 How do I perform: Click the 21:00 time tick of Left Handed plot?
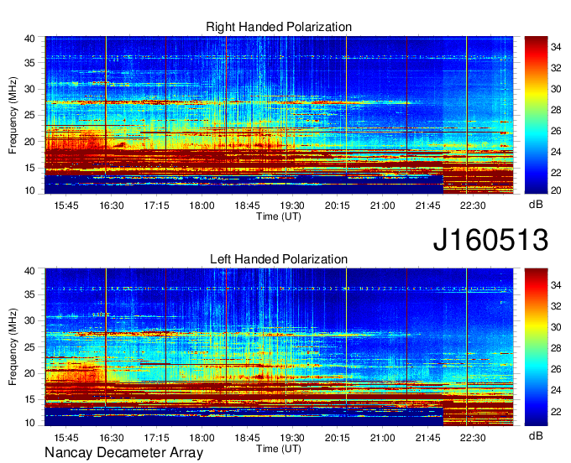pyautogui.click(x=382, y=438)
